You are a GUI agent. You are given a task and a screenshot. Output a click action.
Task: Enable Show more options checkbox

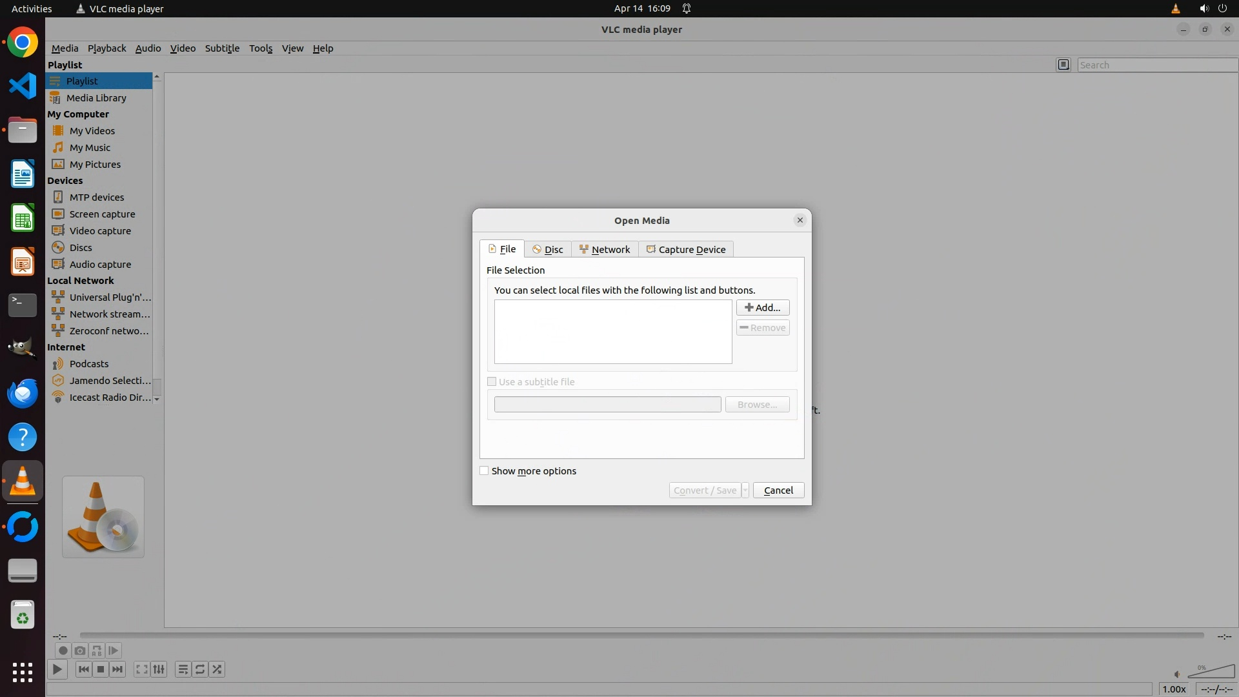484,471
